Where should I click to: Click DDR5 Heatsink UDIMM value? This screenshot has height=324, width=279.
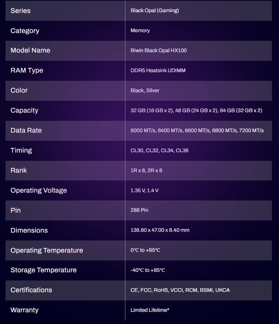coord(158,71)
